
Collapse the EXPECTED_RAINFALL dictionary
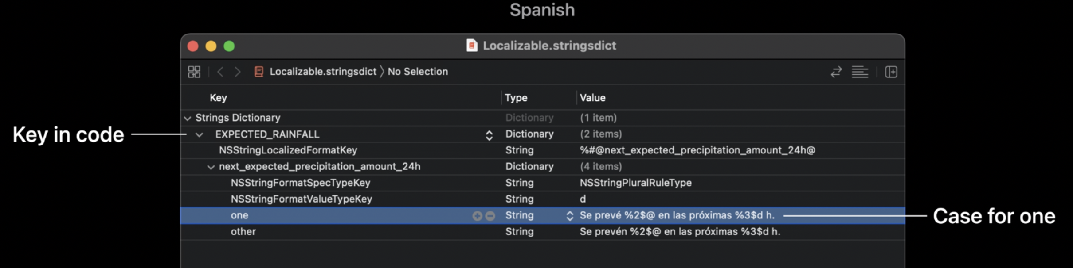[x=200, y=134]
